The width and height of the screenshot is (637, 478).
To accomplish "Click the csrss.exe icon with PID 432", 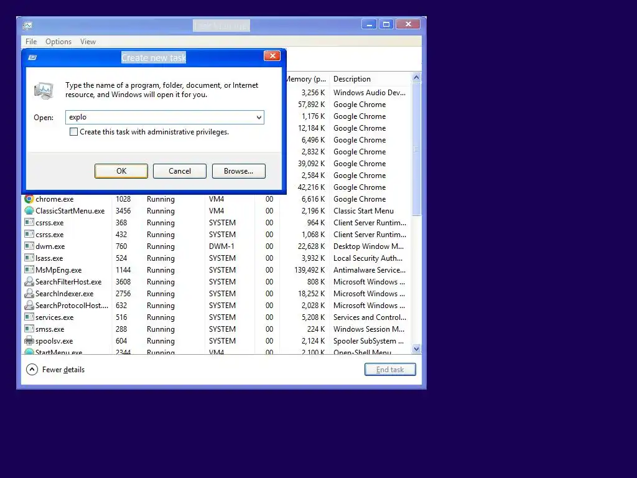I will click(x=29, y=235).
